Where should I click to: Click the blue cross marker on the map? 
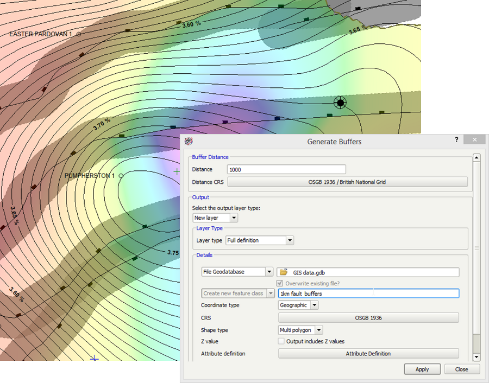tap(95, 358)
